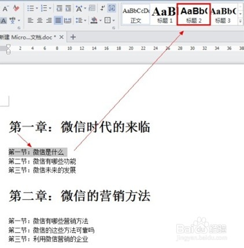This screenshot has height=248, width=244.
Task: Click the line 第三节：利用微信营销的企业
Action: coord(48,239)
